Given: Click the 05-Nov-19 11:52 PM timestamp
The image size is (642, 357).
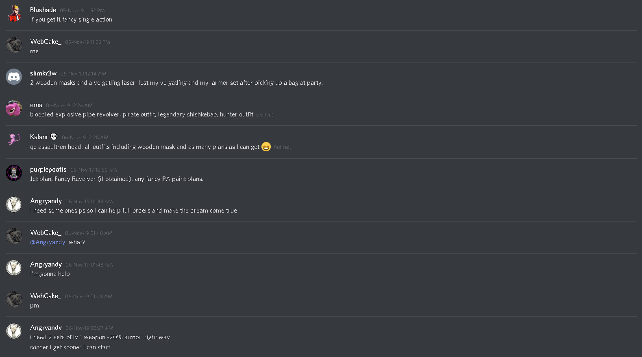Looking at the screenshot, I should point(82,11).
